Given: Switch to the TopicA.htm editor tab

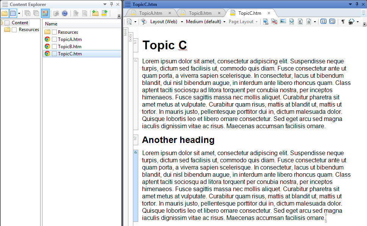Looking at the screenshot, I should pyautogui.click(x=150, y=13).
